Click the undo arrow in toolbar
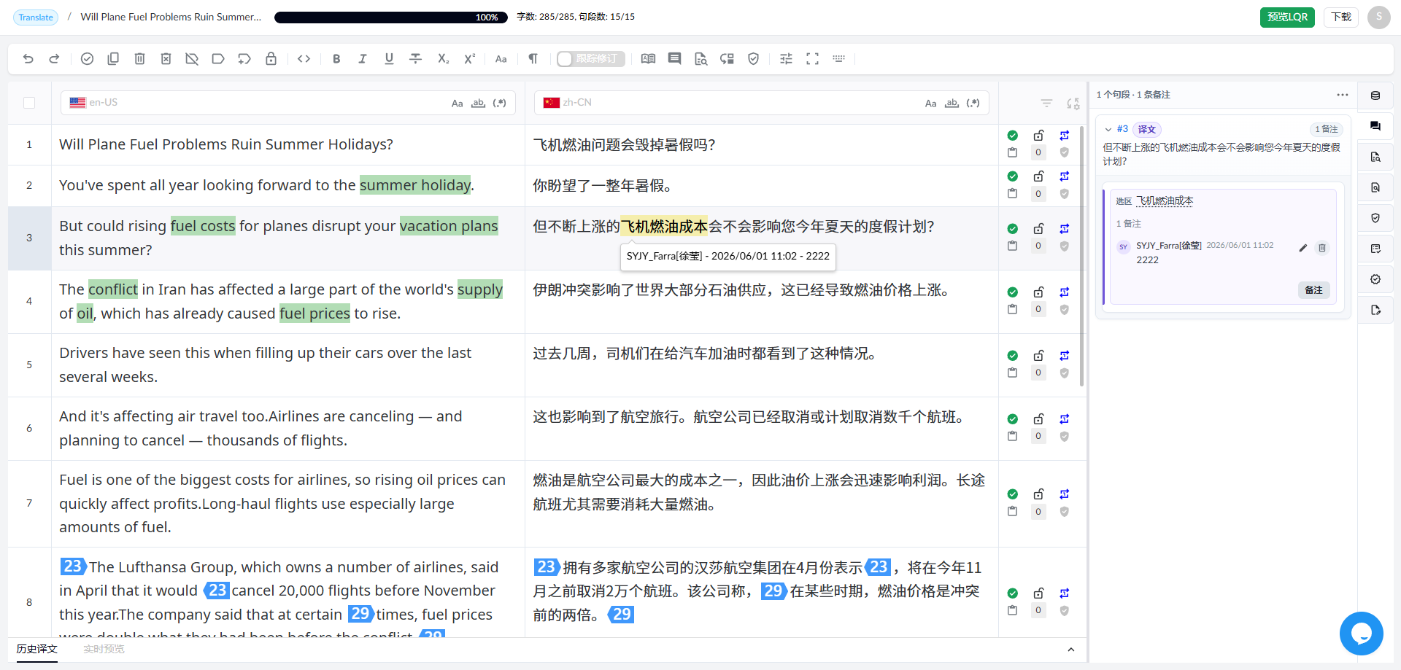This screenshot has width=1401, height=670. [x=28, y=59]
